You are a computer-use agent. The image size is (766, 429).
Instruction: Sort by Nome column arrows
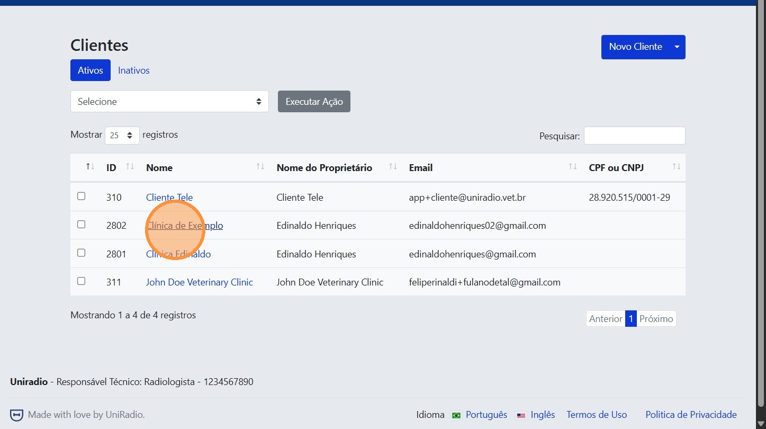pos(260,167)
